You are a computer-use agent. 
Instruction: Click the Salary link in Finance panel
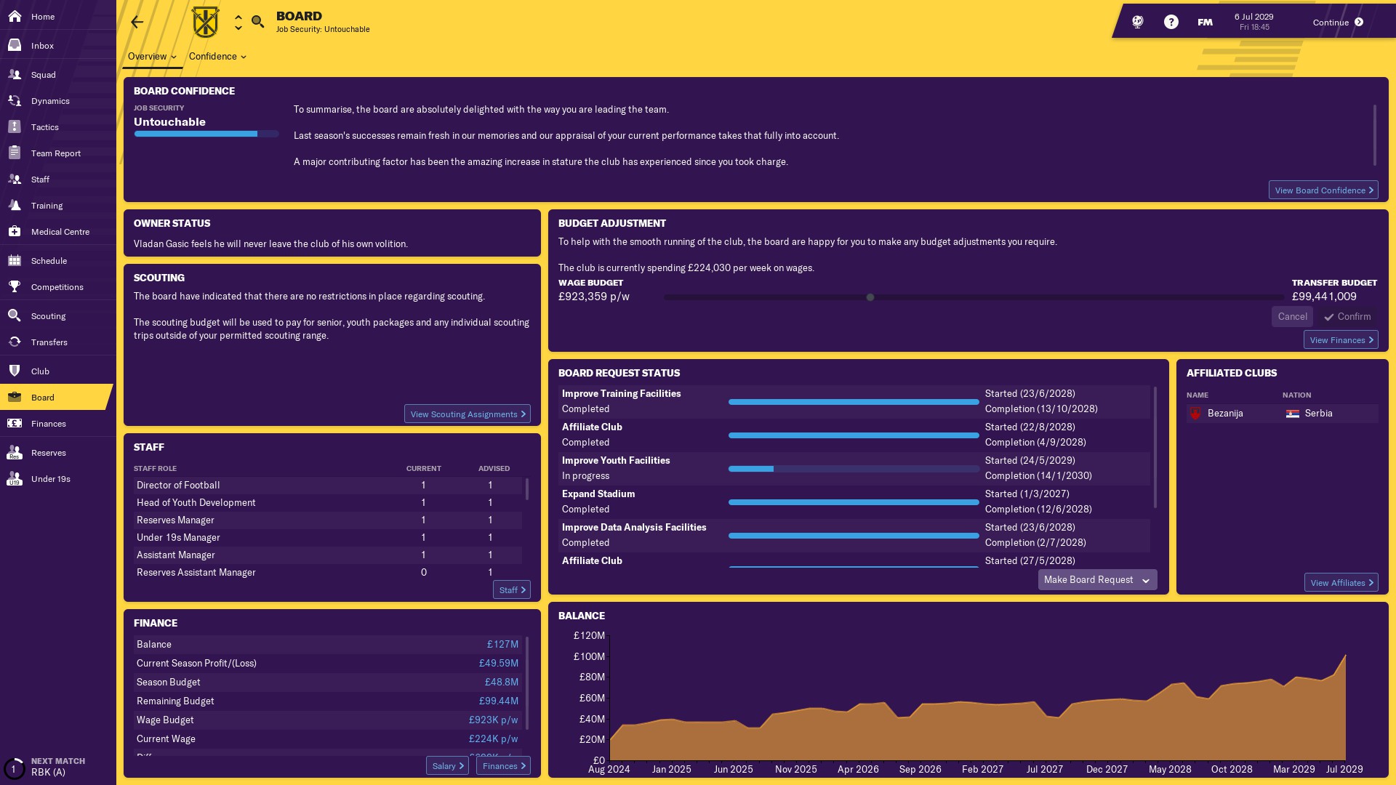tap(447, 766)
